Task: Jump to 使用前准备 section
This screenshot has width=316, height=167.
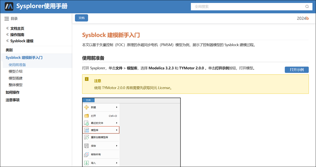Action: (17, 65)
